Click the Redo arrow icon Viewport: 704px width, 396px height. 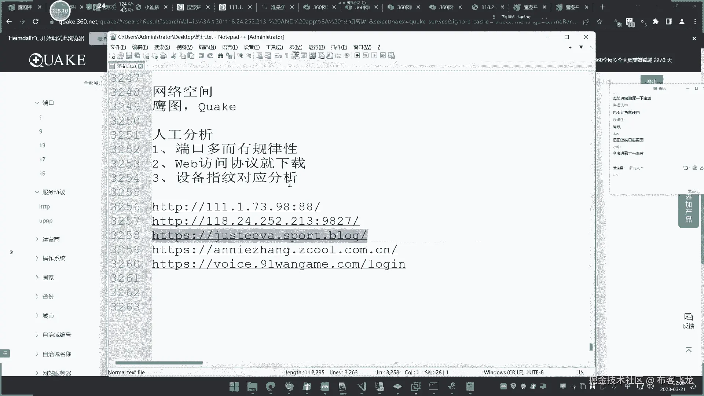[210, 56]
